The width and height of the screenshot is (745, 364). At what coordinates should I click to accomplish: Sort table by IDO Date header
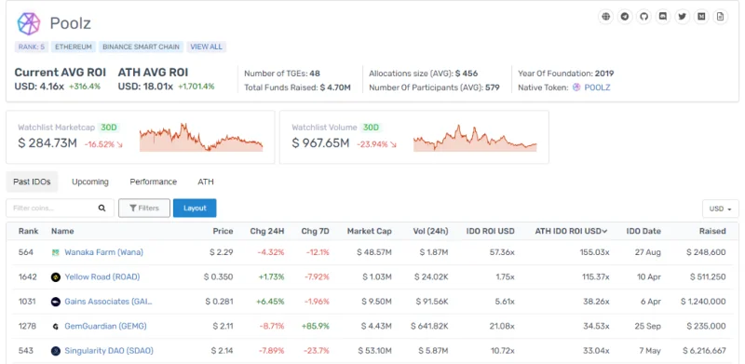643,231
